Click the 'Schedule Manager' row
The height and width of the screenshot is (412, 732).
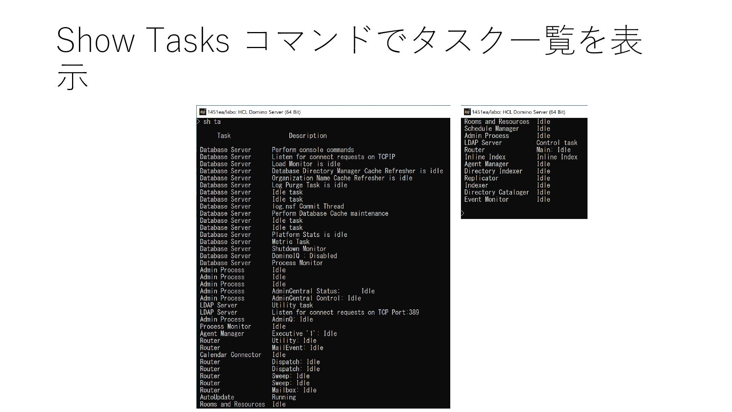pyautogui.click(x=491, y=129)
